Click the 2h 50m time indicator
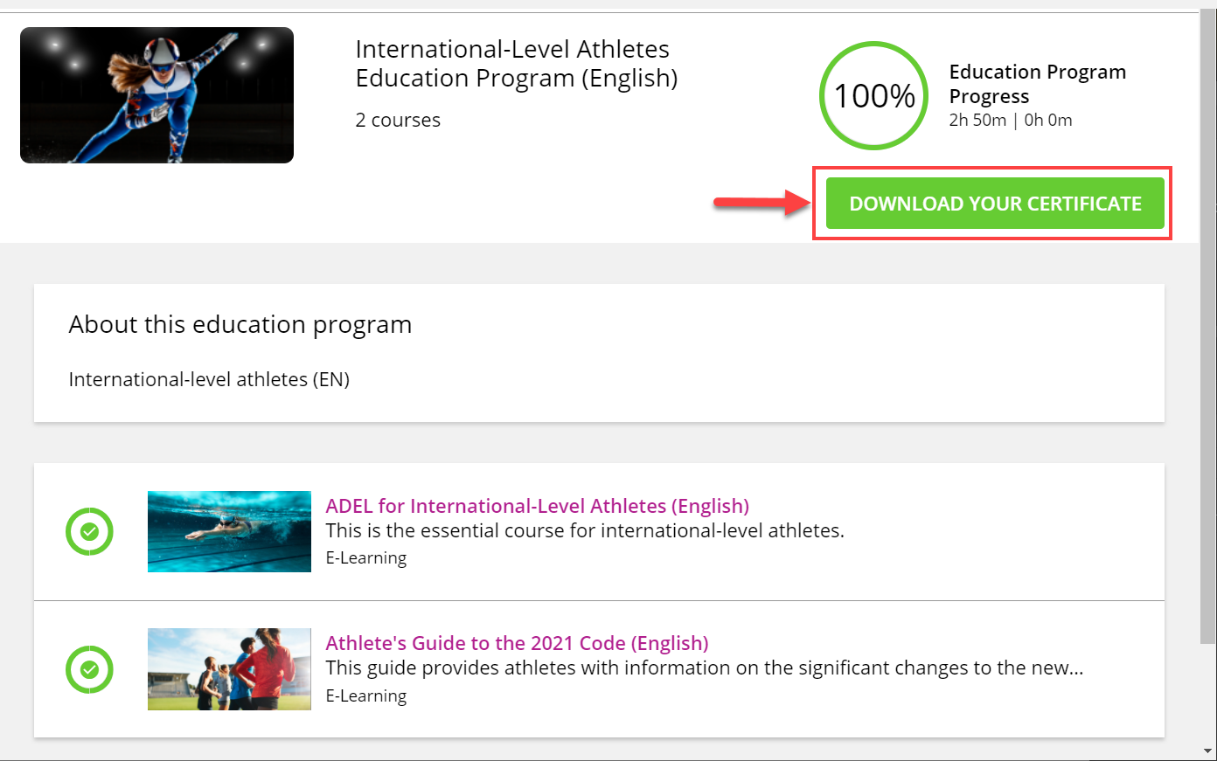The height and width of the screenshot is (761, 1217). coord(977,120)
